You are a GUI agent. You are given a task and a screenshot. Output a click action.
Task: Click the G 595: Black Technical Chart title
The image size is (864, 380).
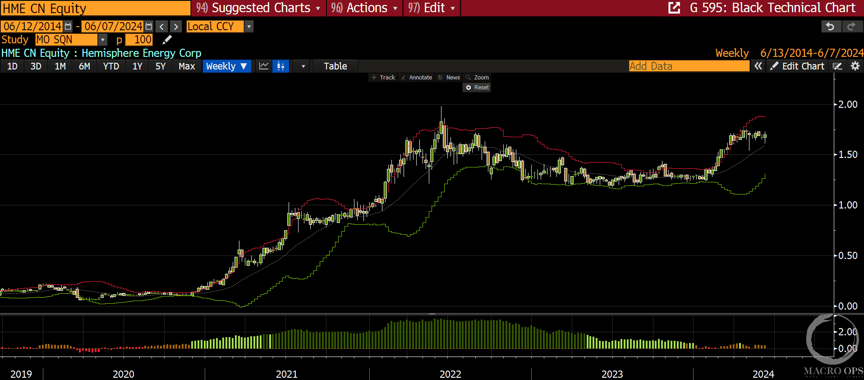(772, 8)
